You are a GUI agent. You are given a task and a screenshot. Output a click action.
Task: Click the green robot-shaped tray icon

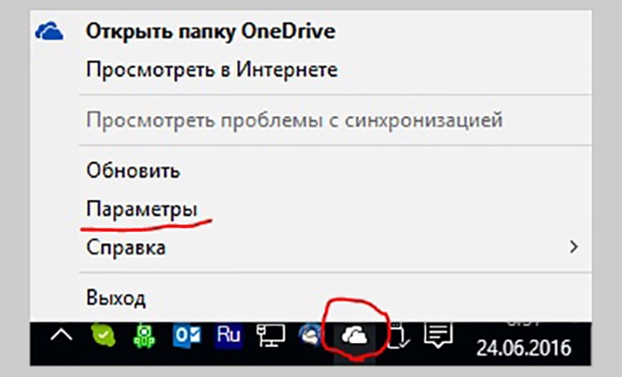click(x=144, y=336)
